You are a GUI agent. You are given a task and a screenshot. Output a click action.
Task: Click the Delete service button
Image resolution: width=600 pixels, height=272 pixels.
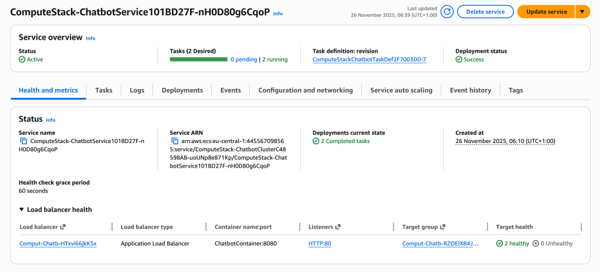(x=485, y=12)
